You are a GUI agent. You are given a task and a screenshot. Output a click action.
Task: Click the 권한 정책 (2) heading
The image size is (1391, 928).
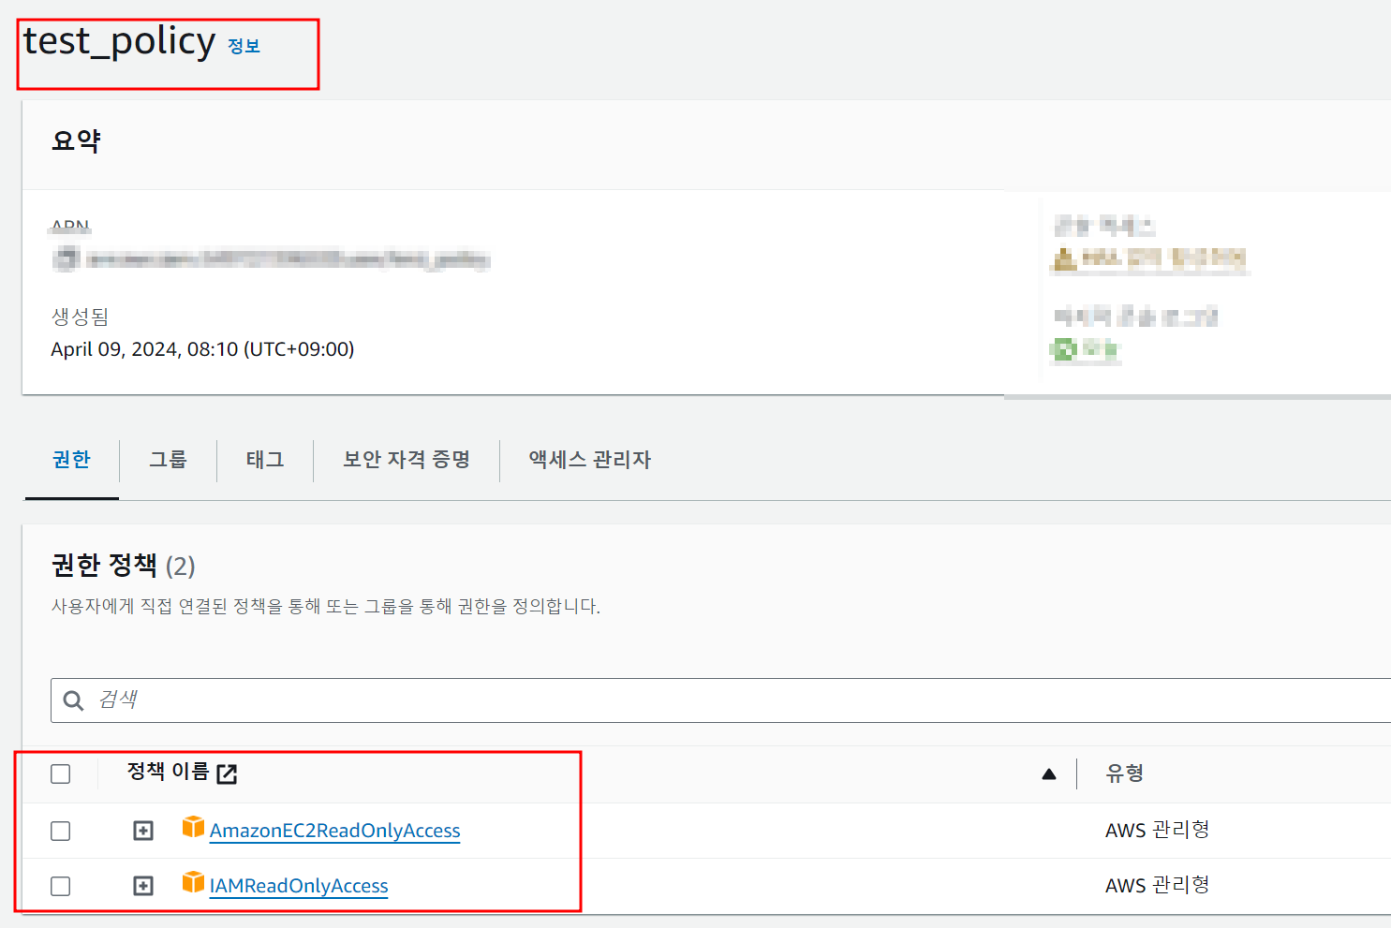[x=124, y=566]
